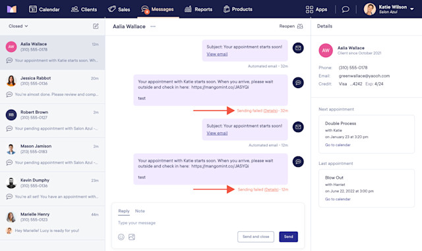The width and height of the screenshot is (422, 251).
Task: Open the Calendar section
Action: [x=44, y=9]
